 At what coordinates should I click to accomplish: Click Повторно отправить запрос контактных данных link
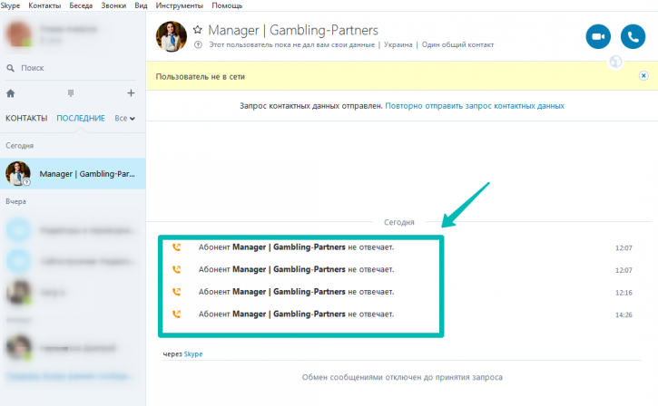tap(475, 106)
